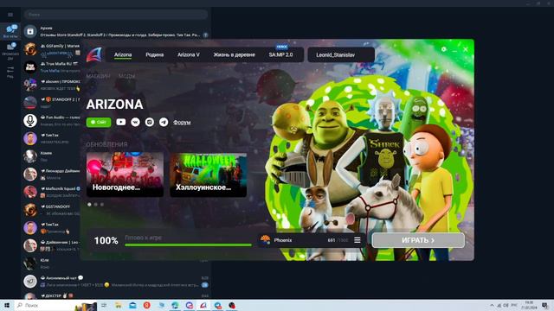Image resolution: width=554 pixels, height=311 pixels.
Task: Open the Mail app in taskbar
Action: click(132, 305)
